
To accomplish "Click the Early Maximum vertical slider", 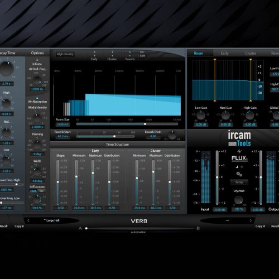I will [93, 182].
